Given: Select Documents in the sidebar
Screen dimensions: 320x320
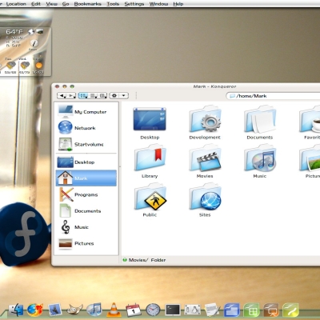Looking at the screenshot, I should point(86,210).
